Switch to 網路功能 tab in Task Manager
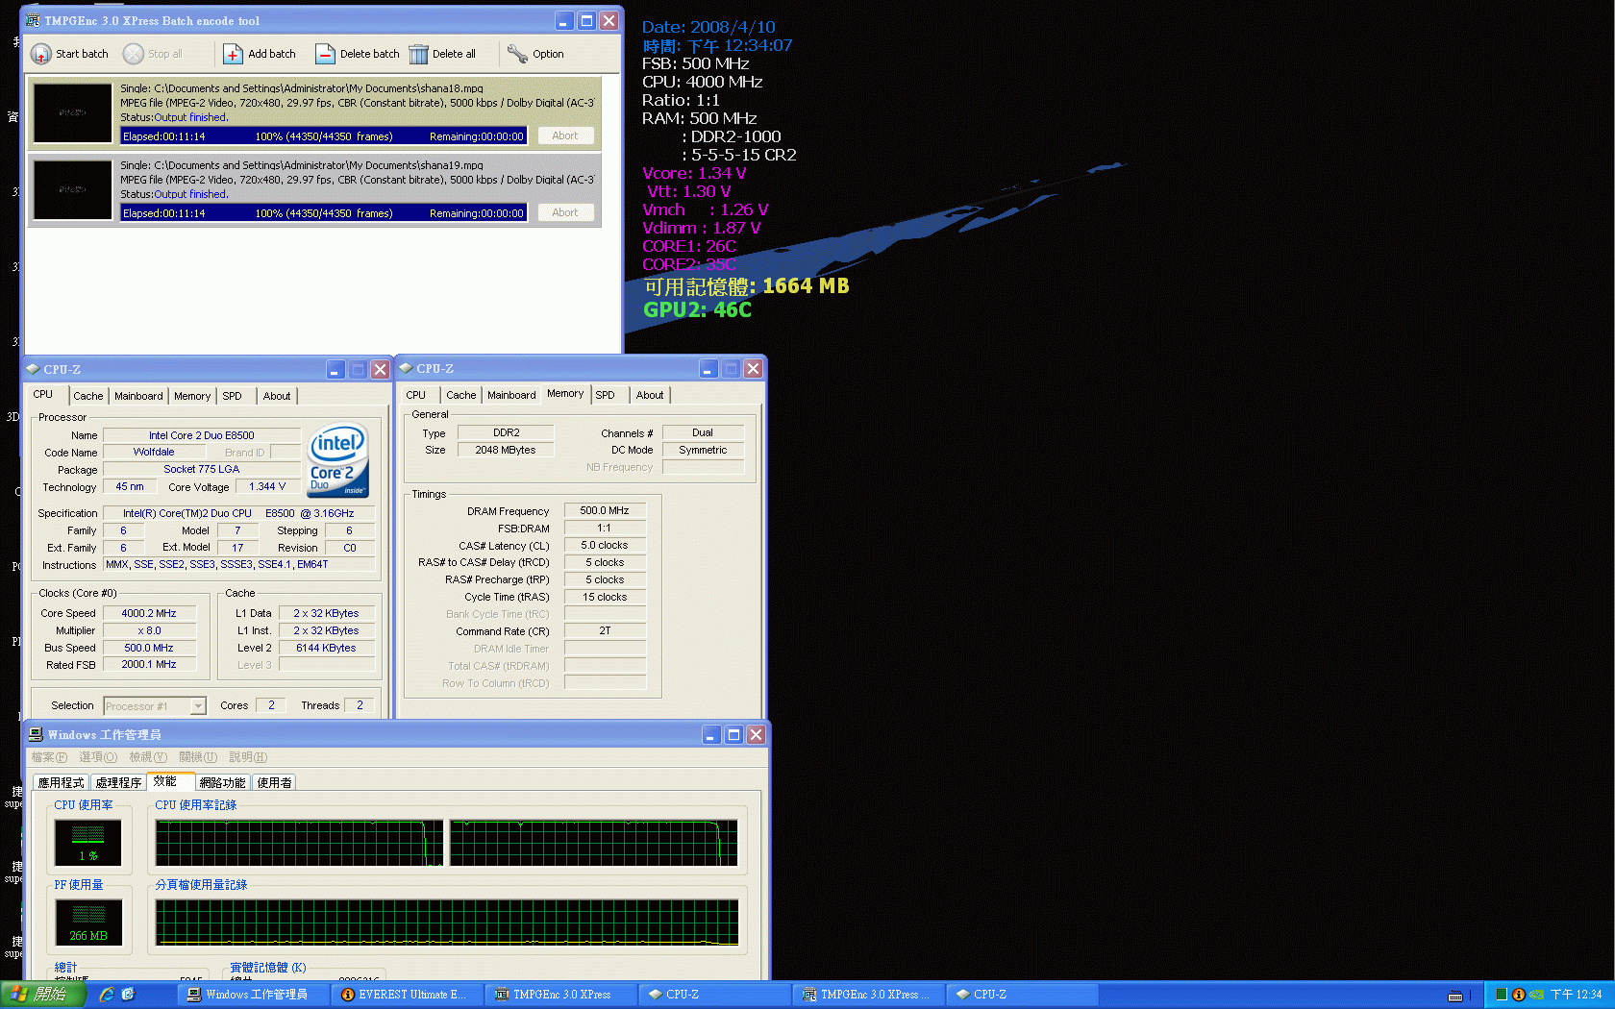The height and width of the screenshot is (1009, 1615). point(222,783)
